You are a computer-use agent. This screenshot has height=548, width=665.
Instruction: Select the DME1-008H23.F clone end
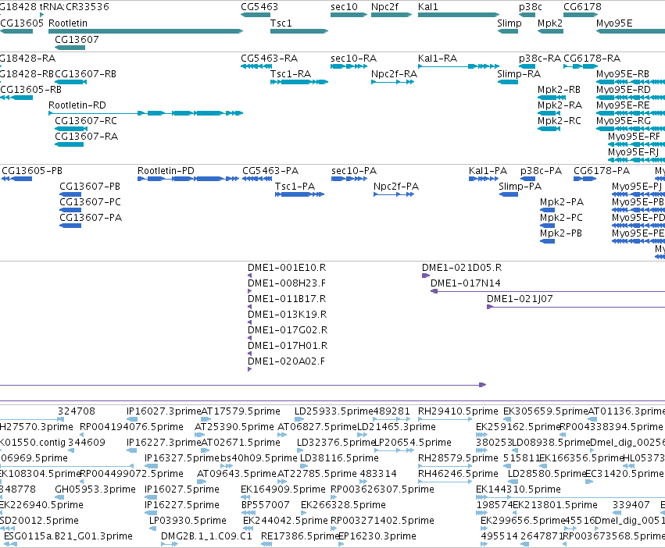(249, 291)
